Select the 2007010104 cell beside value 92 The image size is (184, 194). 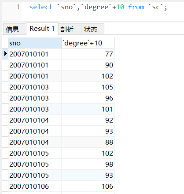point(35,120)
